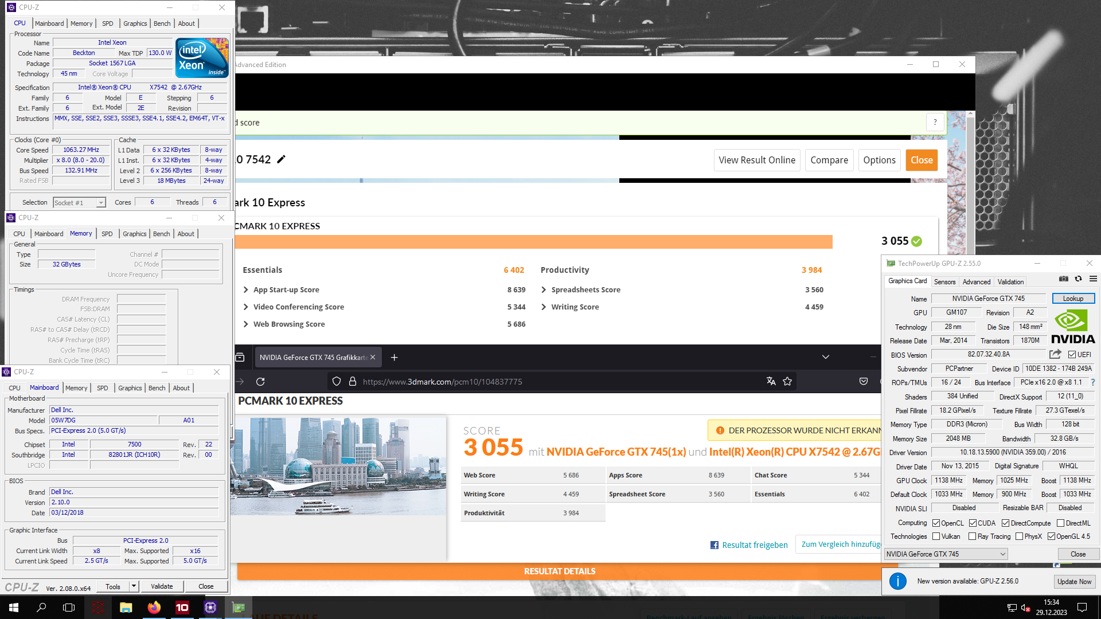Screen dimensions: 1101x619
Task: Toggle the OpenCL checkbox
Action: [936, 523]
